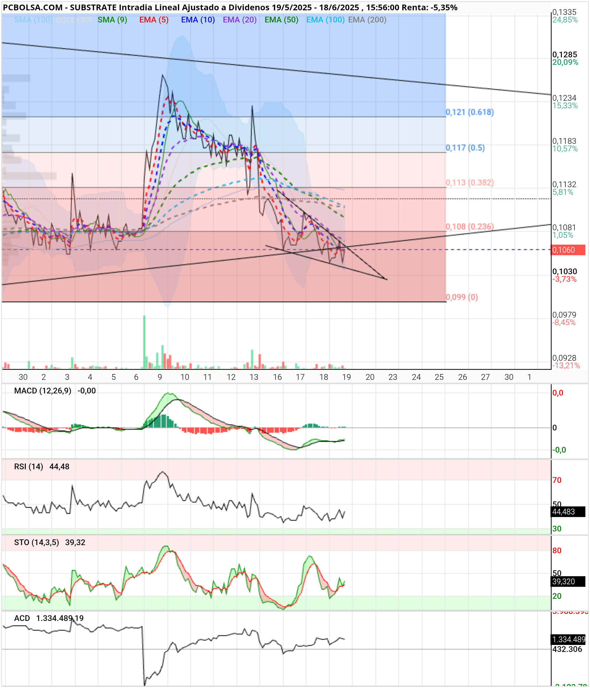Click the Fibonacci label 0,099 (0)

coord(462,297)
